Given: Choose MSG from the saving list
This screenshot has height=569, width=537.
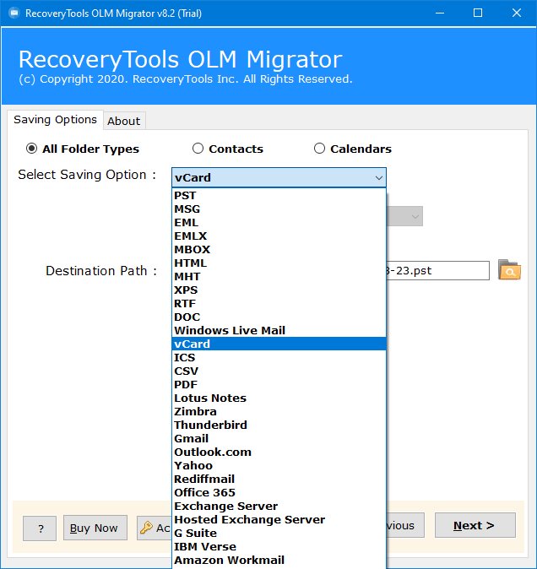Looking at the screenshot, I should click(279, 209).
